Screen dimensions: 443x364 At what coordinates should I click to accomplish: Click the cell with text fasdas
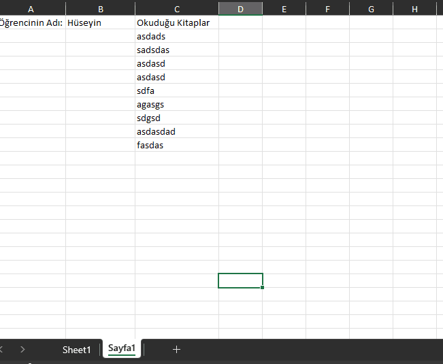(177, 145)
